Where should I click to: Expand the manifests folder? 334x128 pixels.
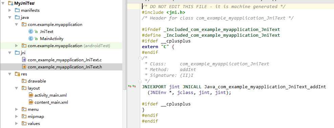9,10
